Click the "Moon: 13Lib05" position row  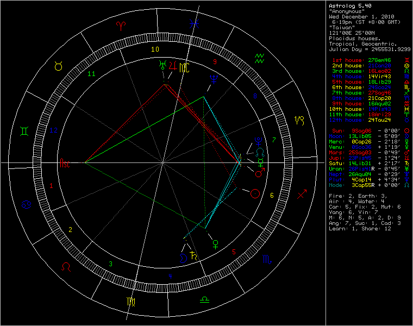370,136
